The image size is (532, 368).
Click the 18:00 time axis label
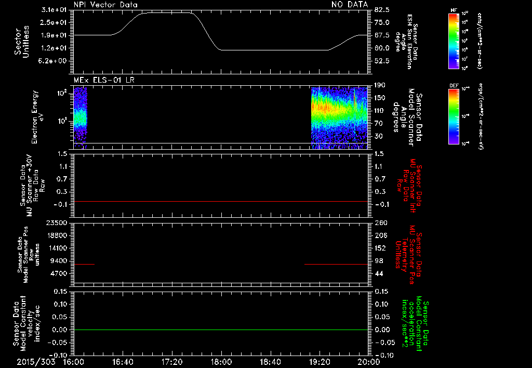pyautogui.click(x=221, y=362)
